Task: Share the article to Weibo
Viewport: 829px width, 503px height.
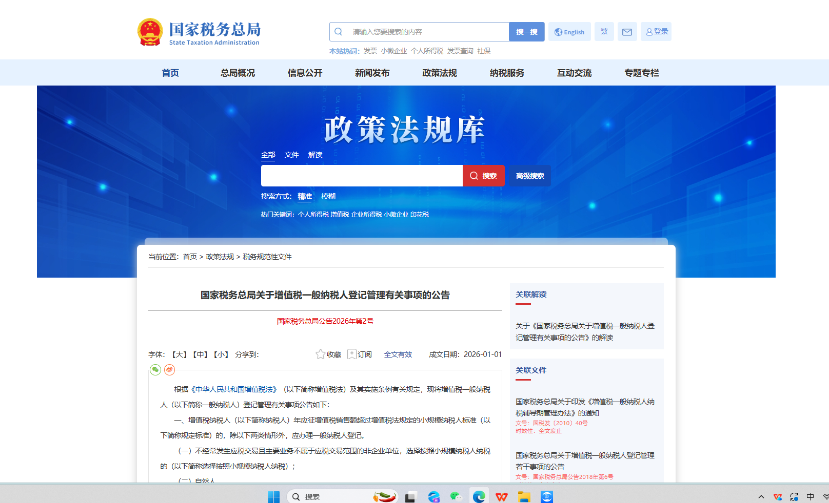Action: point(169,370)
